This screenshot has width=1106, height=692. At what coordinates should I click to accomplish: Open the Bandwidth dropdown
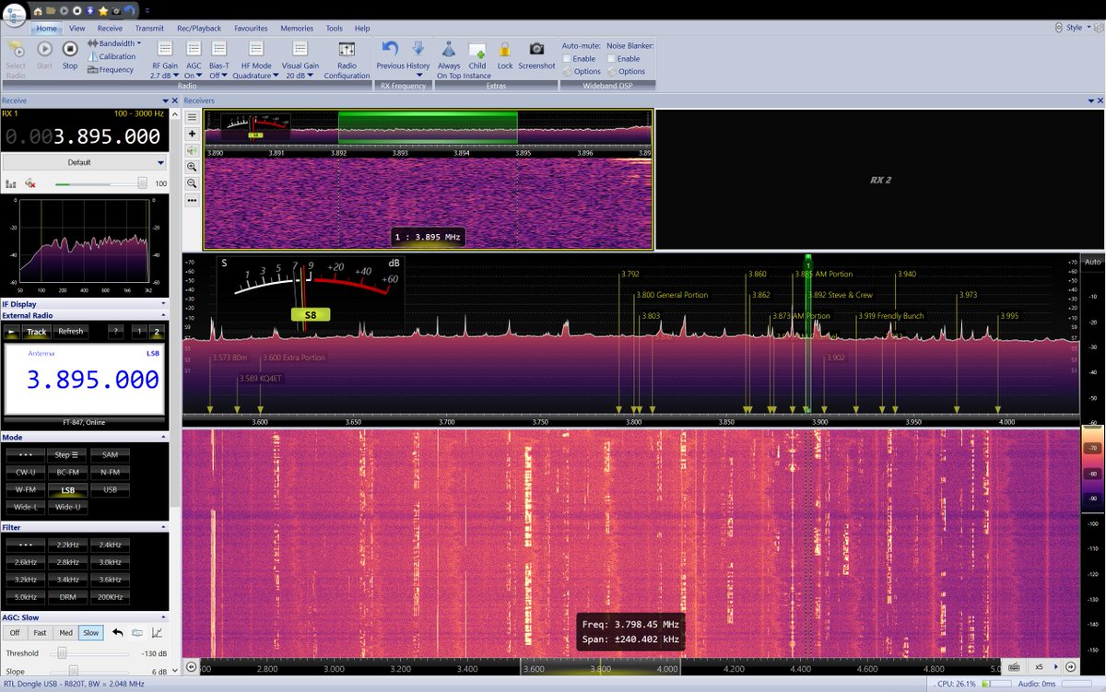click(114, 43)
